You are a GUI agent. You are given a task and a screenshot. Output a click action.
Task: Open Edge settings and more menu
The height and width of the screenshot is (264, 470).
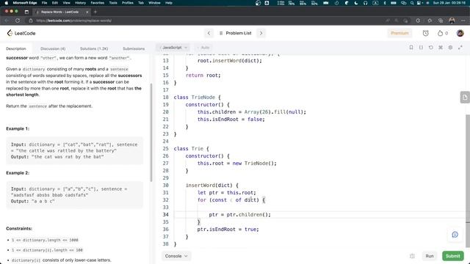(x=463, y=21)
